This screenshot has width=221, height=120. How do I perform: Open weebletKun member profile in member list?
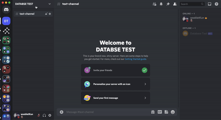coord(200,19)
